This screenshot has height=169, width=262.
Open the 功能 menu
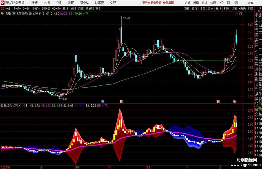(x=187, y=3)
